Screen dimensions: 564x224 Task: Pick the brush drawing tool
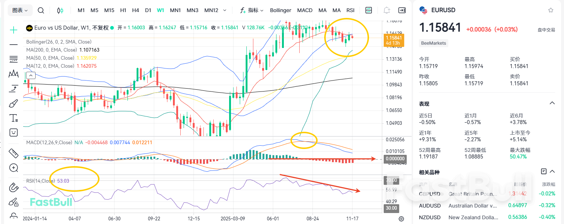pyautogui.click(x=13, y=103)
